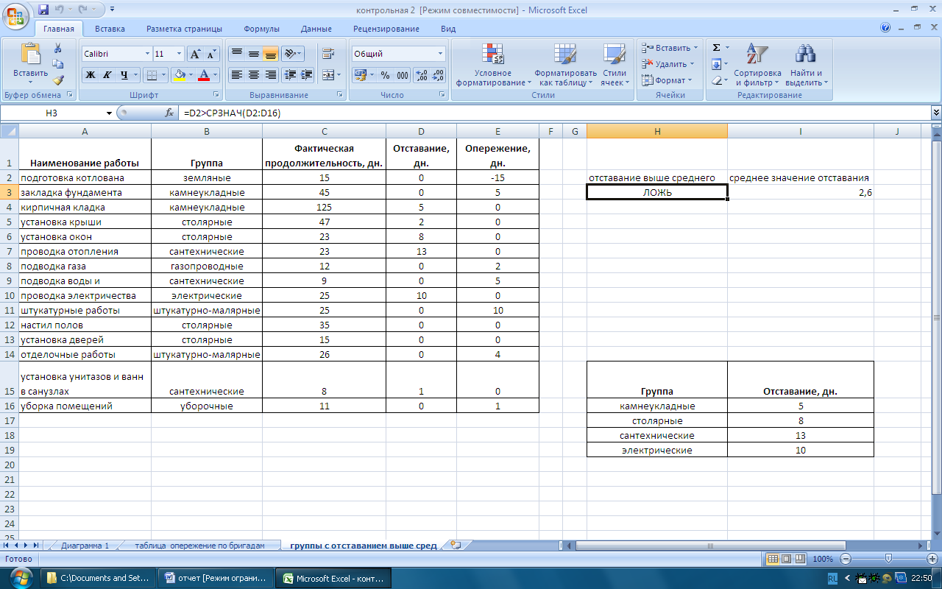The height and width of the screenshot is (589, 942).
Task: Open the font size dropdown
Action: (179, 54)
